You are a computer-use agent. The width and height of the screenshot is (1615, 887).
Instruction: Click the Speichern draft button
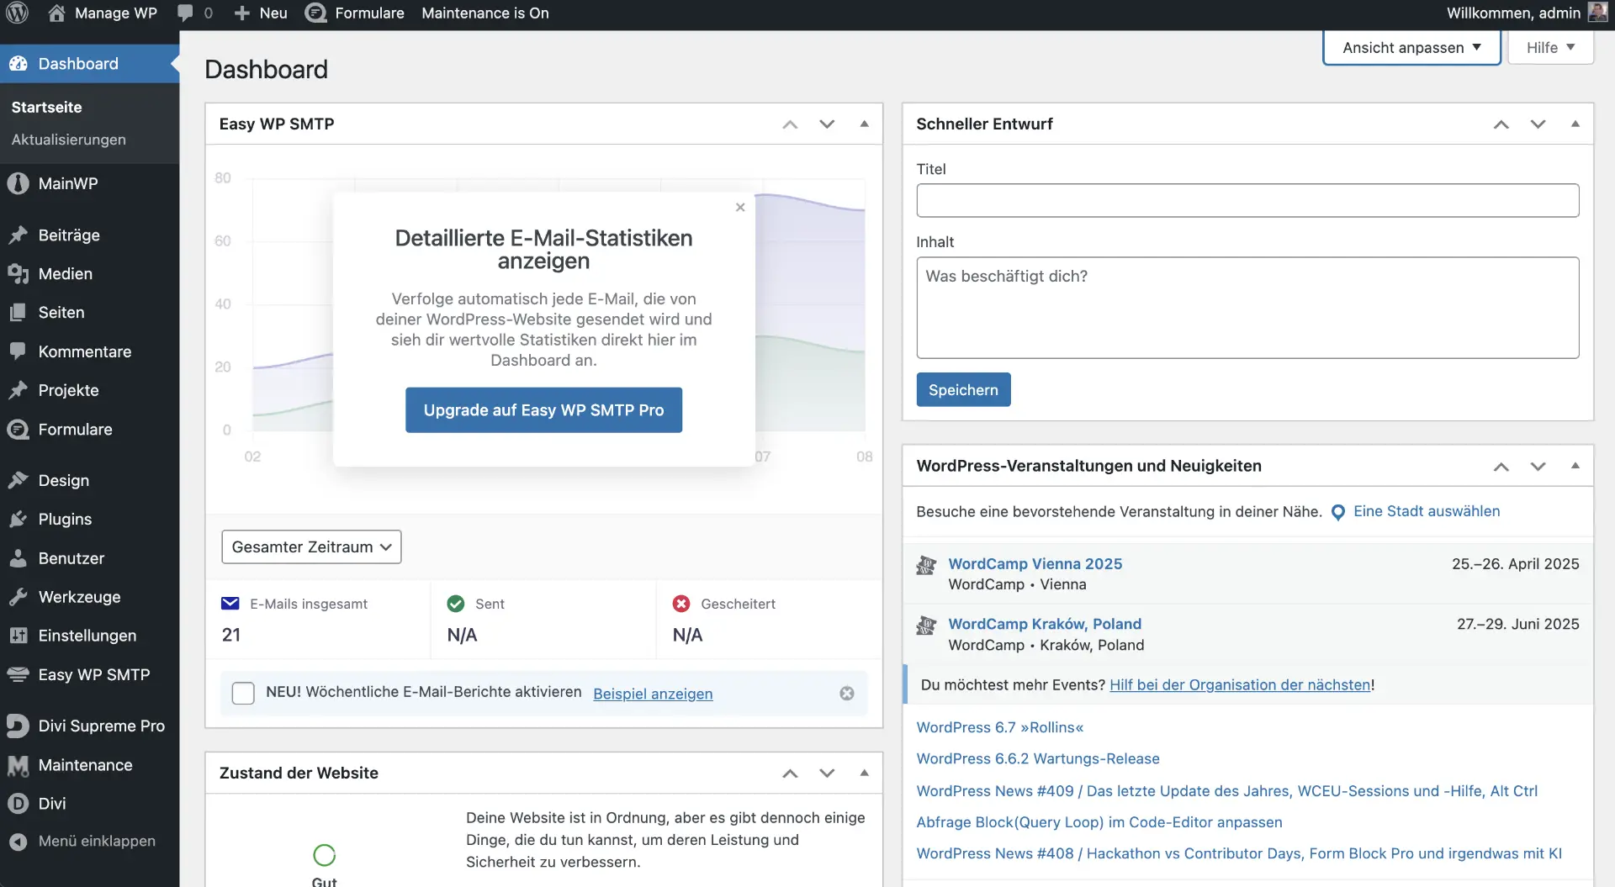(963, 390)
